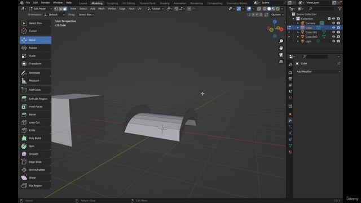Viewport: 361px width, 203px height.
Task: Disable rendering for Cube.002 camera icon
Action: [x=338, y=37]
